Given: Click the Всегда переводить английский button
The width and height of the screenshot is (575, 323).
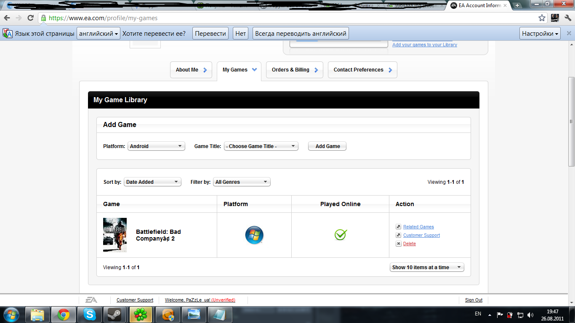Looking at the screenshot, I should point(301,34).
